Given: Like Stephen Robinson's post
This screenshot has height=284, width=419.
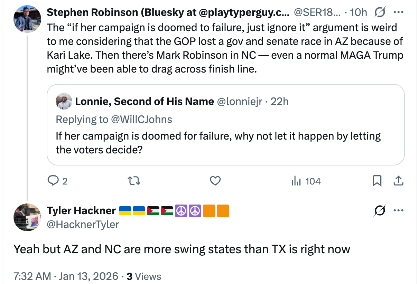Looking at the screenshot, I should coord(215,181).
